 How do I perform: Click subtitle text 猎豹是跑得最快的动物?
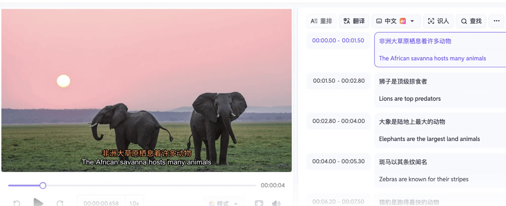coord(409,202)
